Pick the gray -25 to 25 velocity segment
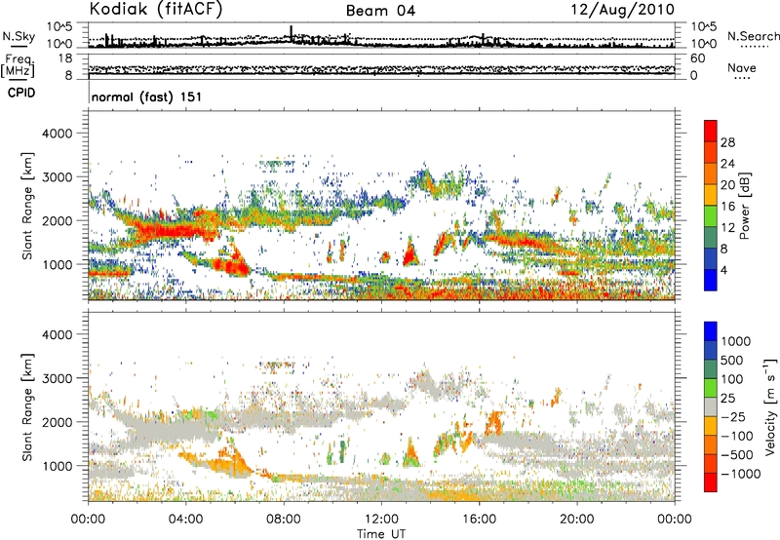Viewport: 780px width, 540px height. click(x=711, y=406)
